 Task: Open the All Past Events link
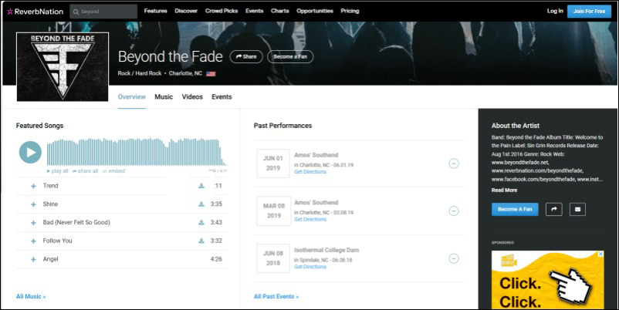(x=276, y=297)
